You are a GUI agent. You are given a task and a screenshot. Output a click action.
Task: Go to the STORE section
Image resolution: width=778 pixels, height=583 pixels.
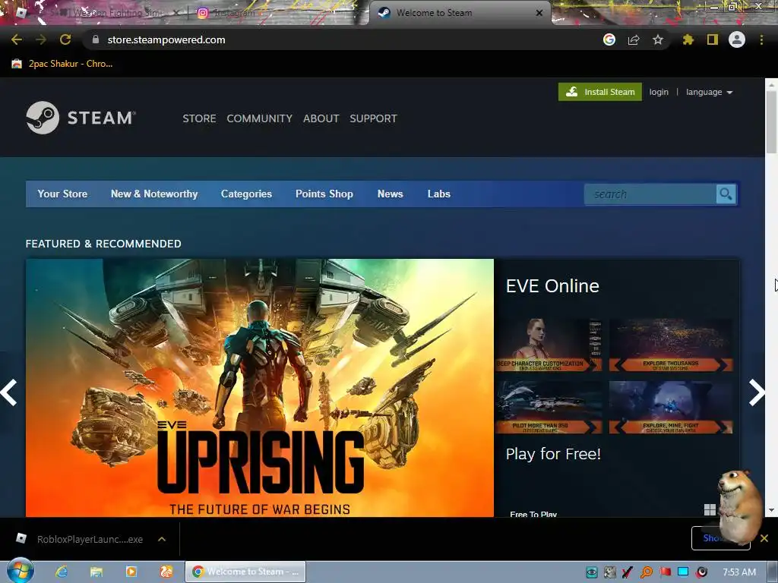pyautogui.click(x=199, y=118)
